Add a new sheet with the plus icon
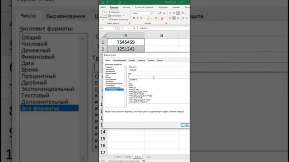 point(149,157)
